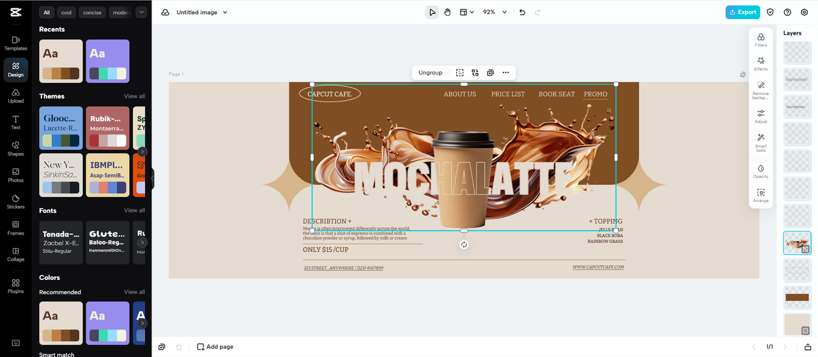Open the Filters tool
Viewport: 818px width, 357px height.
(760, 40)
